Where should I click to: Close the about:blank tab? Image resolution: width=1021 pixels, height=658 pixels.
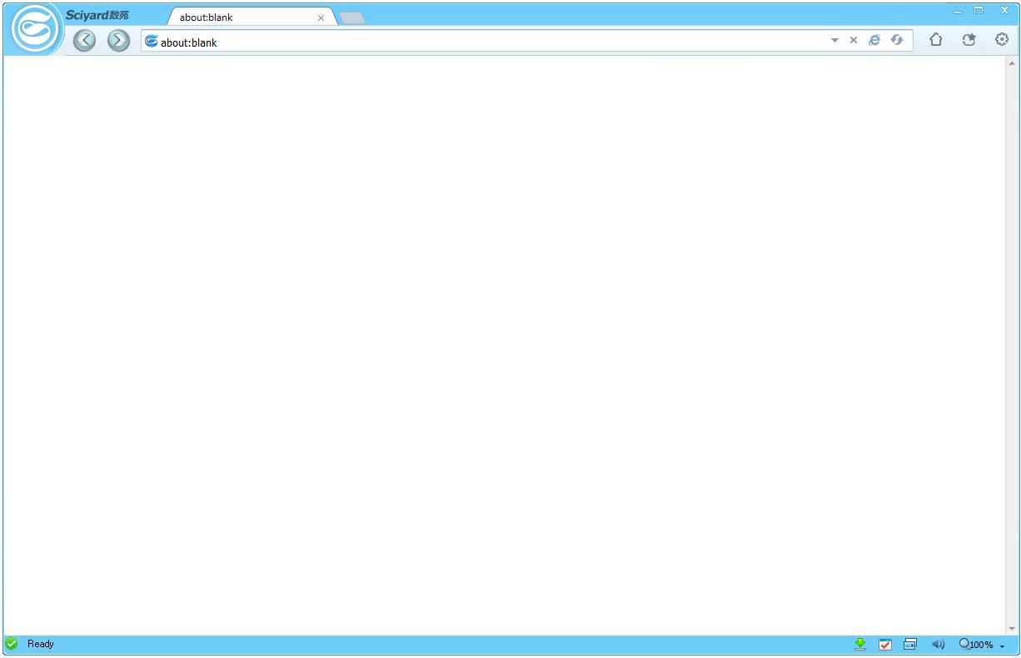(x=321, y=17)
